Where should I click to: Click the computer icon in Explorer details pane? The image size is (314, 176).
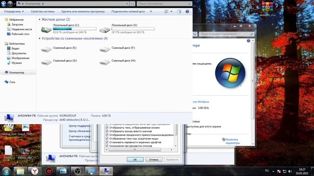pyautogui.click(x=9, y=118)
